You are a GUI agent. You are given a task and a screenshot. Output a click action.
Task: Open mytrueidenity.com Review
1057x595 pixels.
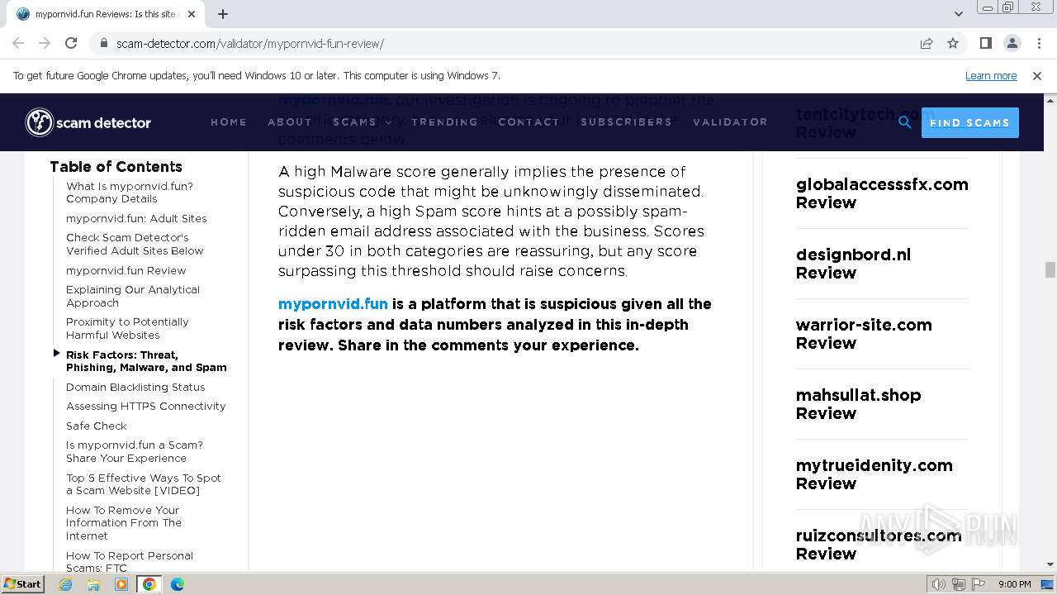[x=874, y=474]
